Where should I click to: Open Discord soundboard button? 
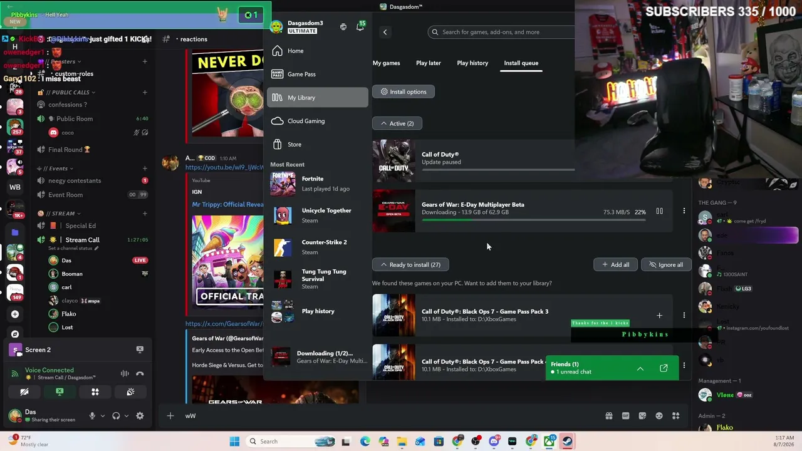130,392
